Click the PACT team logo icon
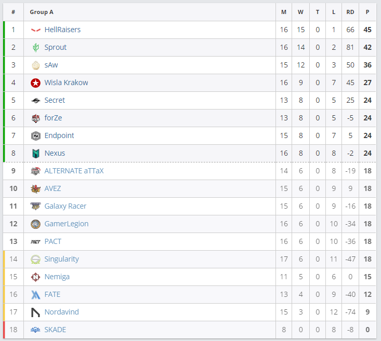Viewport: 381px width, 341px height. 35,242
